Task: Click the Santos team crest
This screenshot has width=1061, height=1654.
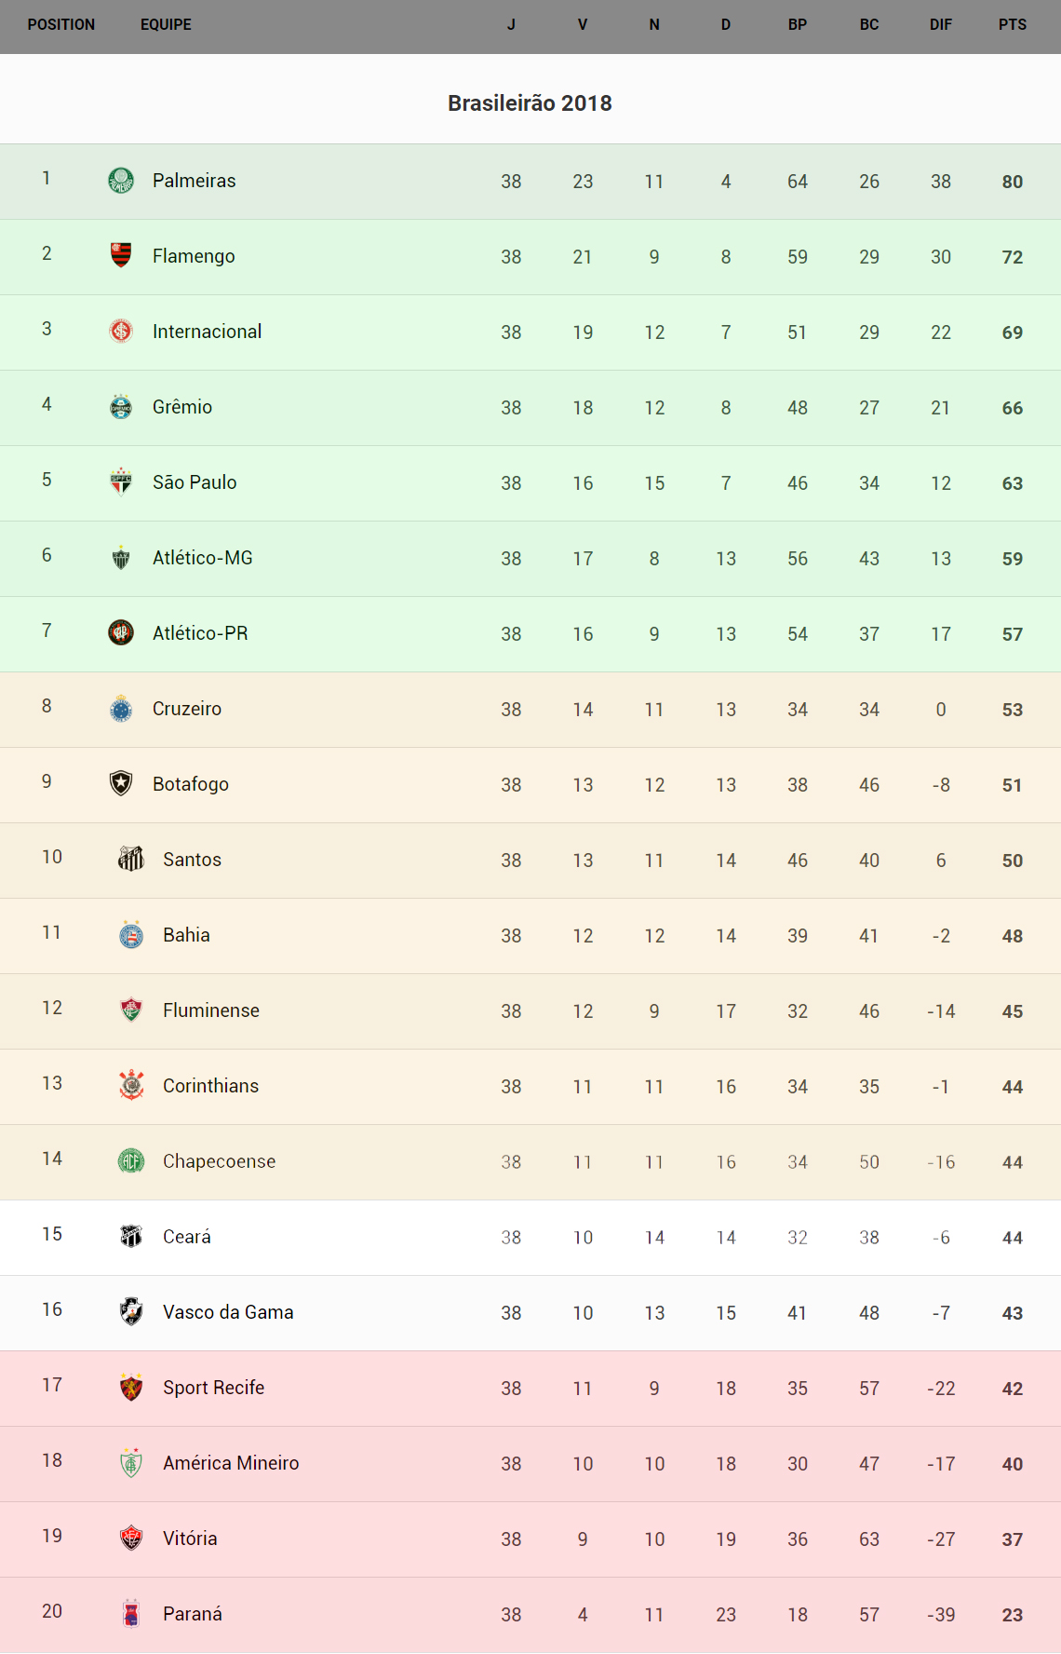Action: click(131, 859)
